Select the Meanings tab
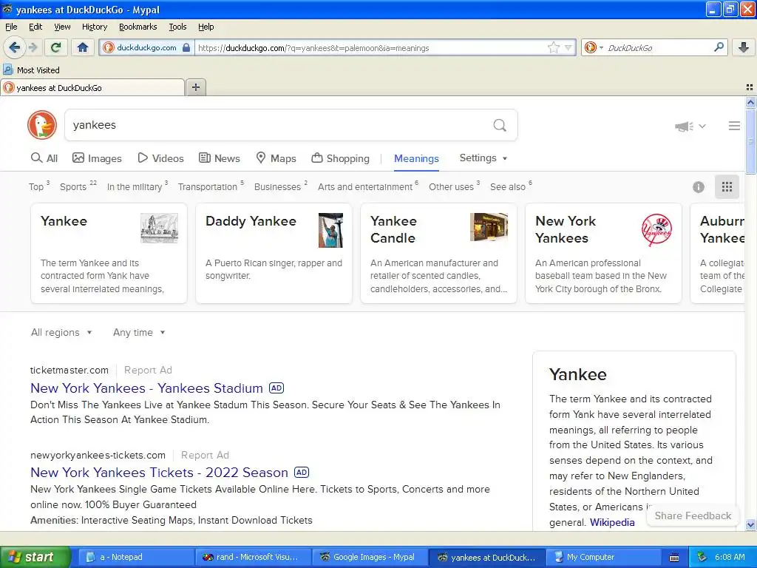Screen dimensions: 757x568 click(416, 158)
